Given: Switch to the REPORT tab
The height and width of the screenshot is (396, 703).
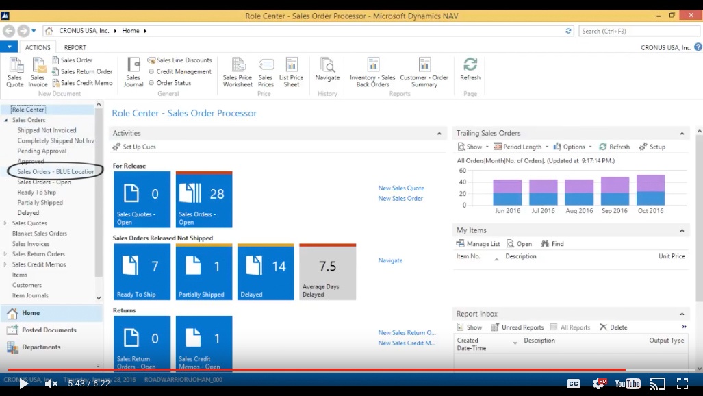Looking at the screenshot, I should coord(75,47).
